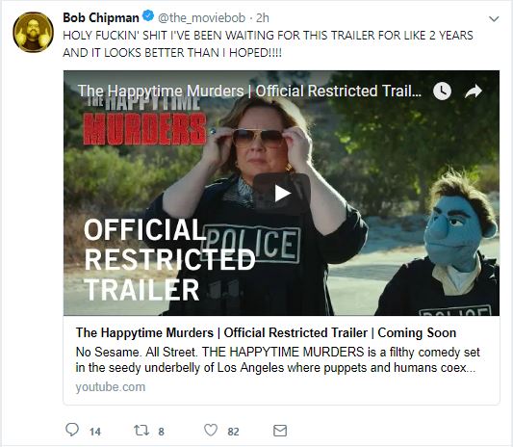The image size is (513, 447).
Task: Click the @the_moviebob handle
Action: click(x=201, y=18)
